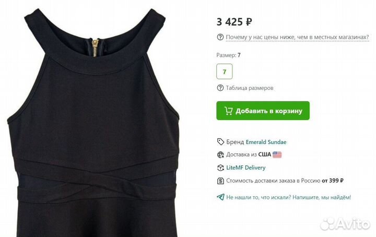This screenshot has width=376, height=237.
Task: Open the LiteMF Delivery link
Action: (x=246, y=168)
